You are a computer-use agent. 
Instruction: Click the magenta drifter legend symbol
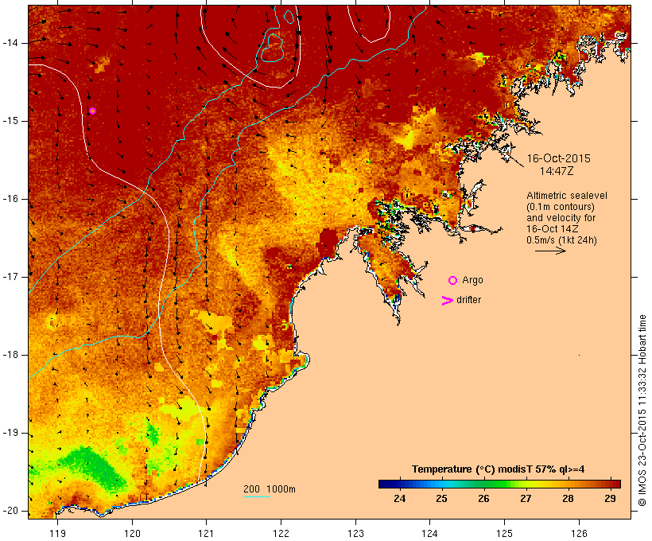(448, 301)
